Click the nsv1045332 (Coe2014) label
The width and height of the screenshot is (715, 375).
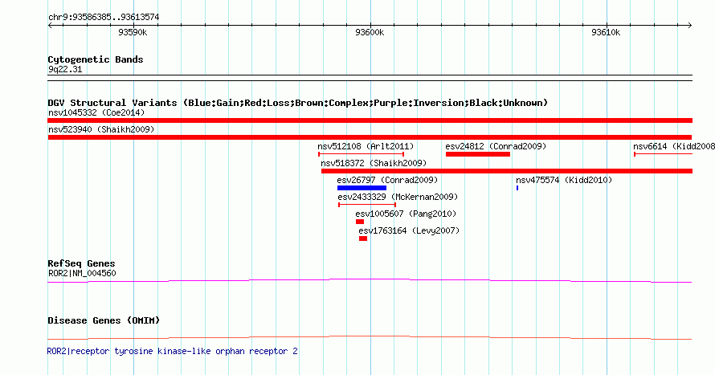click(x=96, y=112)
